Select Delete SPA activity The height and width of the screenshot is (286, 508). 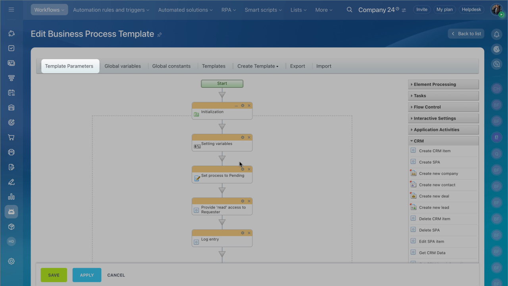429,230
